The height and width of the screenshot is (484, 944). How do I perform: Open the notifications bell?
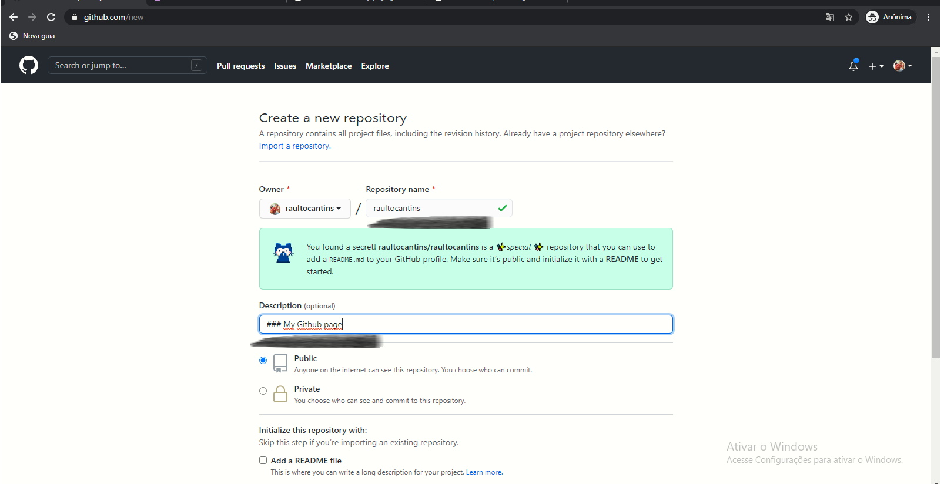pos(853,66)
